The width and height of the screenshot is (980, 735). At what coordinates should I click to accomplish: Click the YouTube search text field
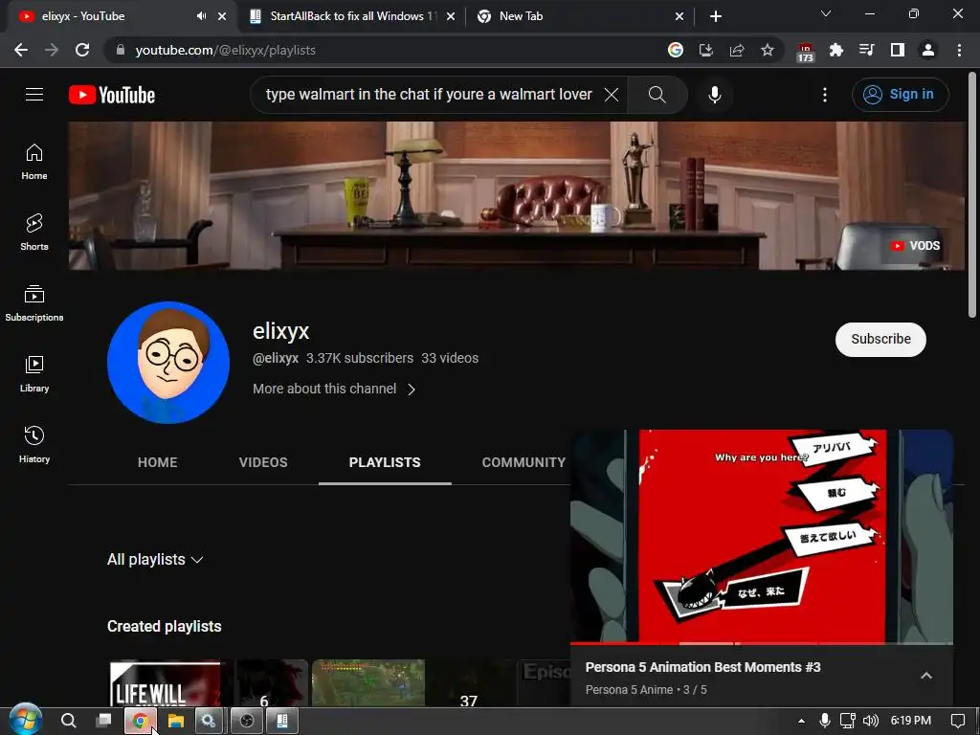(428, 95)
